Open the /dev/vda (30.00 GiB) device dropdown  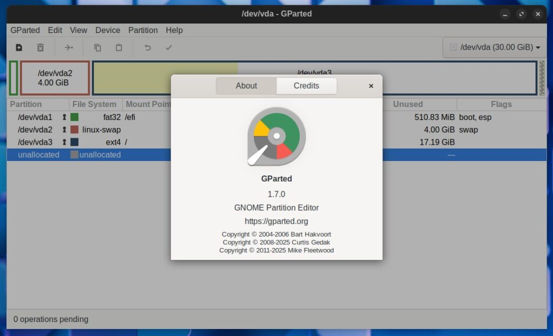(495, 48)
